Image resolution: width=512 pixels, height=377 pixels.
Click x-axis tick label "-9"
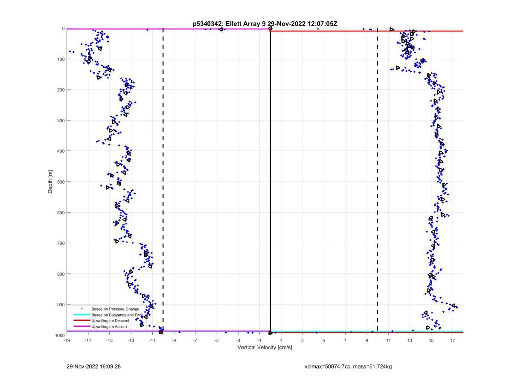174,340
